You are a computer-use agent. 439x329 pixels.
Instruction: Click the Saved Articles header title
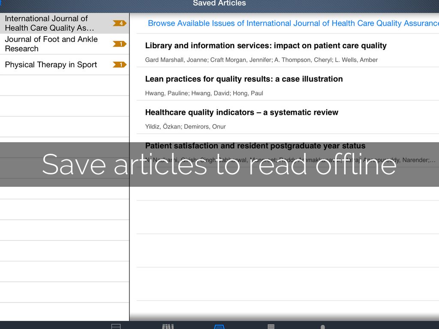pyautogui.click(x=219, y=3)
